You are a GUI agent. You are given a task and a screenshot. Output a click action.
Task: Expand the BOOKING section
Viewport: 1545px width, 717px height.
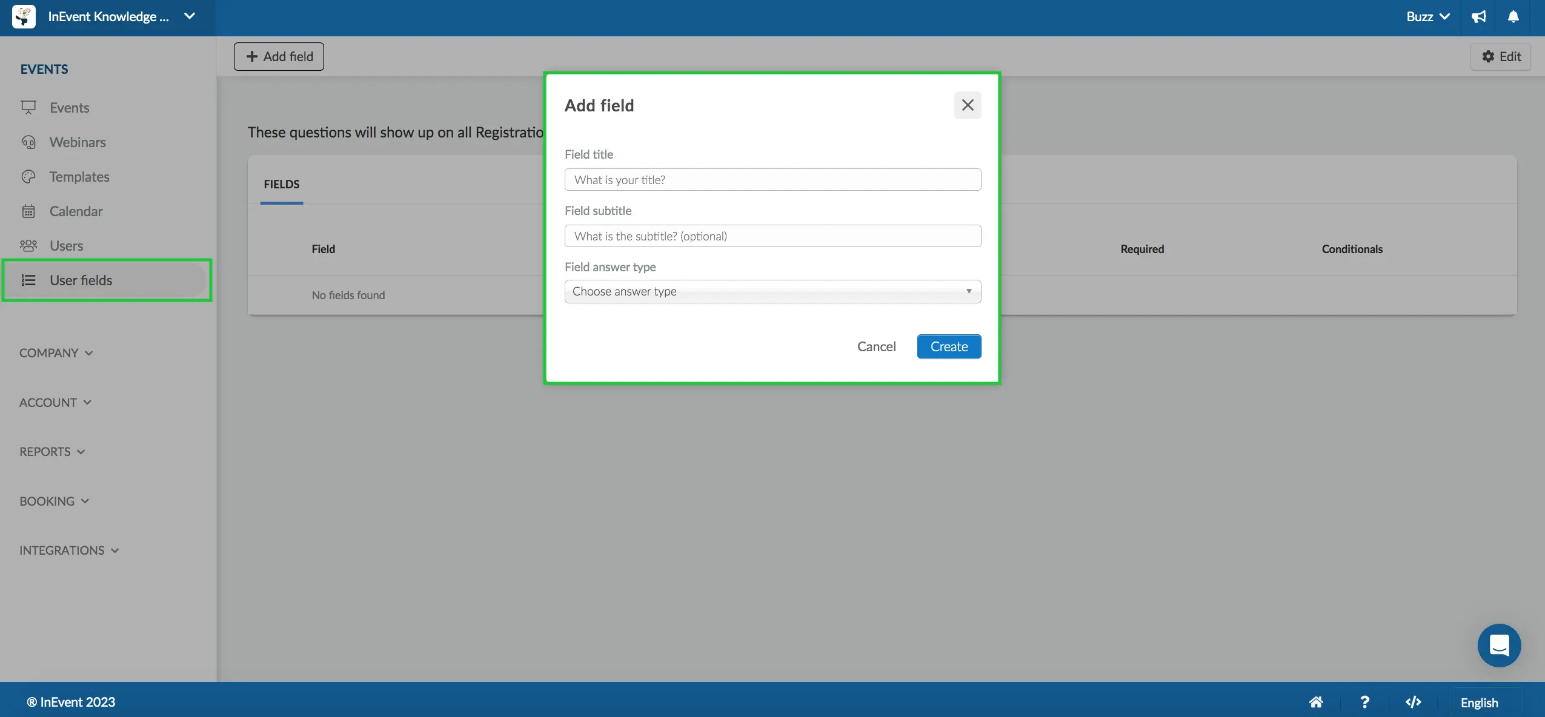53,500
